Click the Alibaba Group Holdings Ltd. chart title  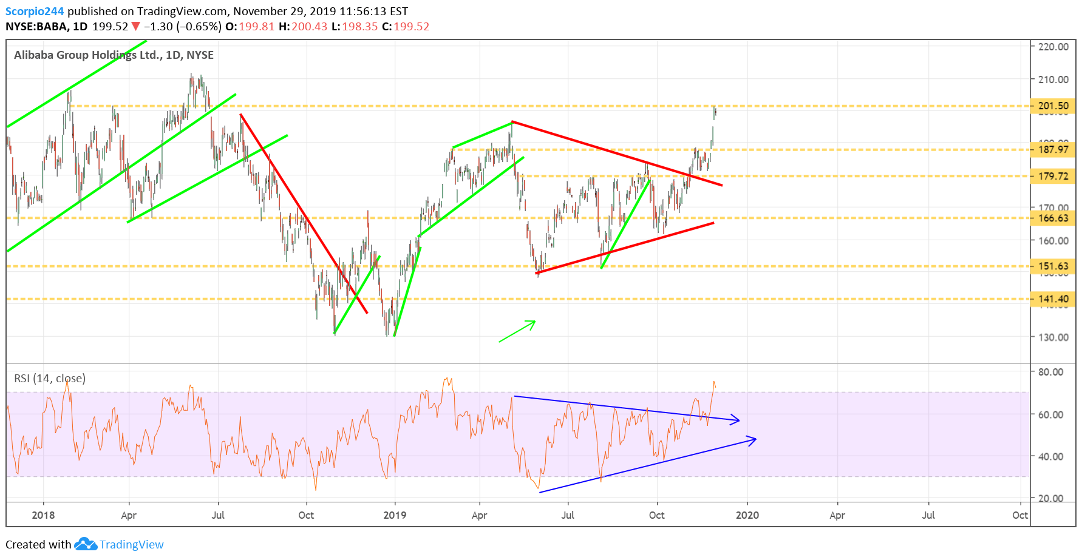click(x=114, y=55)
